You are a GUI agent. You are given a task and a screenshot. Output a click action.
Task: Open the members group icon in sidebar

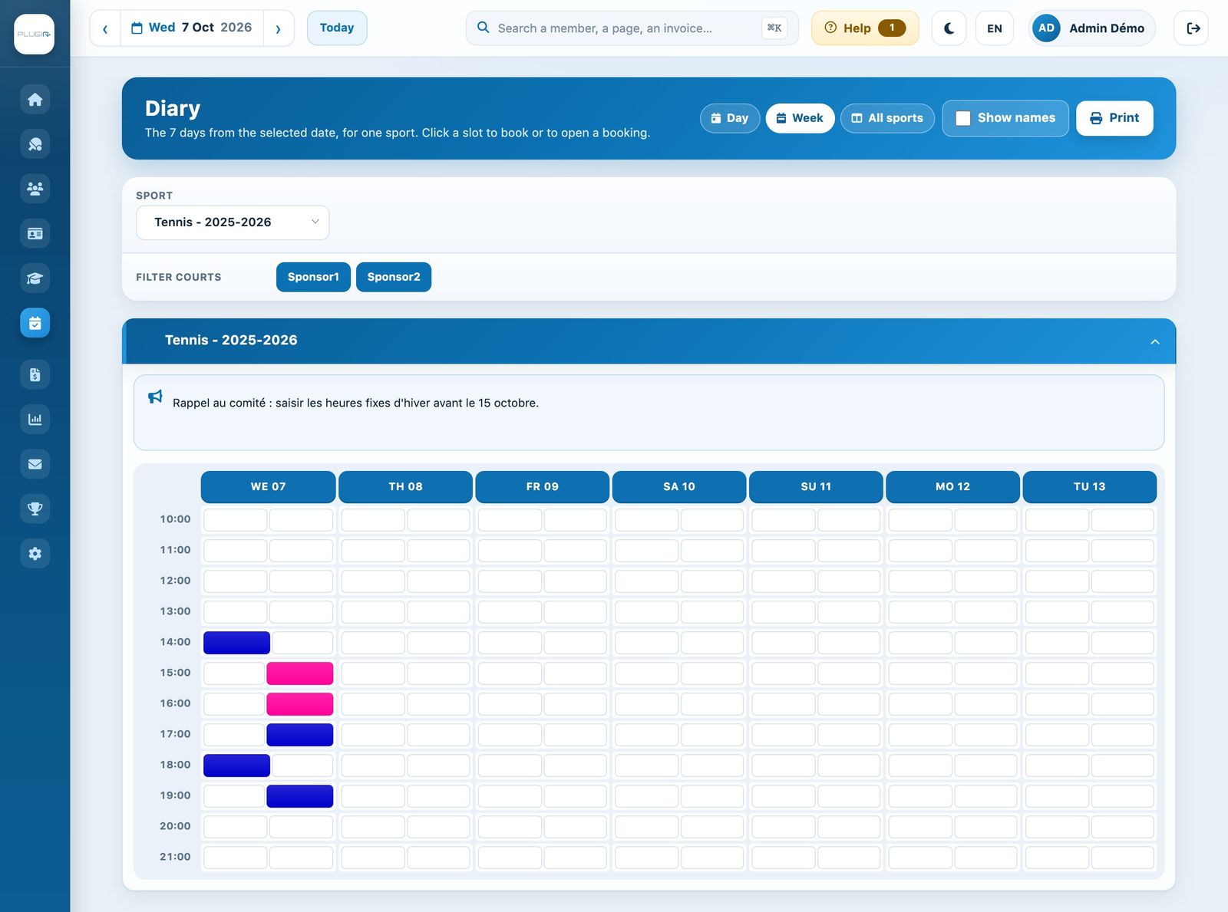35,189
